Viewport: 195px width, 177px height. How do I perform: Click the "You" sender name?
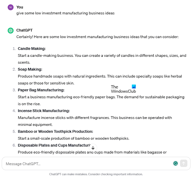tap(20, 7)
